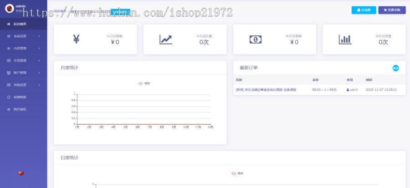This screenshot has height=188, width=410.
Task: Click the home icon beside 后台首页
Action: click(x=9, y=24)
